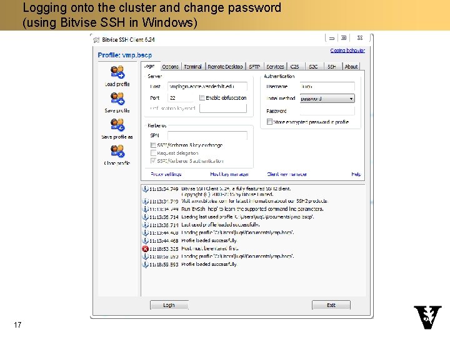Open the SSH tab
The height and width of the screenshot is (337, 450).
click(x=332, y=67)
